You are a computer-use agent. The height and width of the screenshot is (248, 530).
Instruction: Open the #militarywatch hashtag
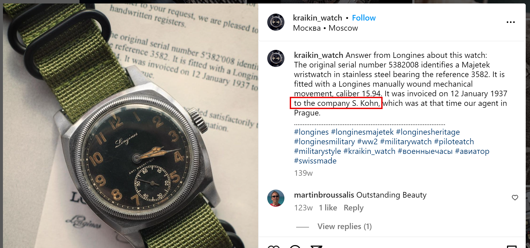406,142
